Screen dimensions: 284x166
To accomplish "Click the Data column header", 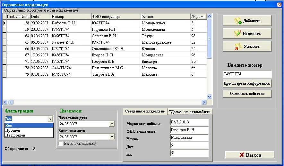I will pyautogui.click(x=40, y=17).
